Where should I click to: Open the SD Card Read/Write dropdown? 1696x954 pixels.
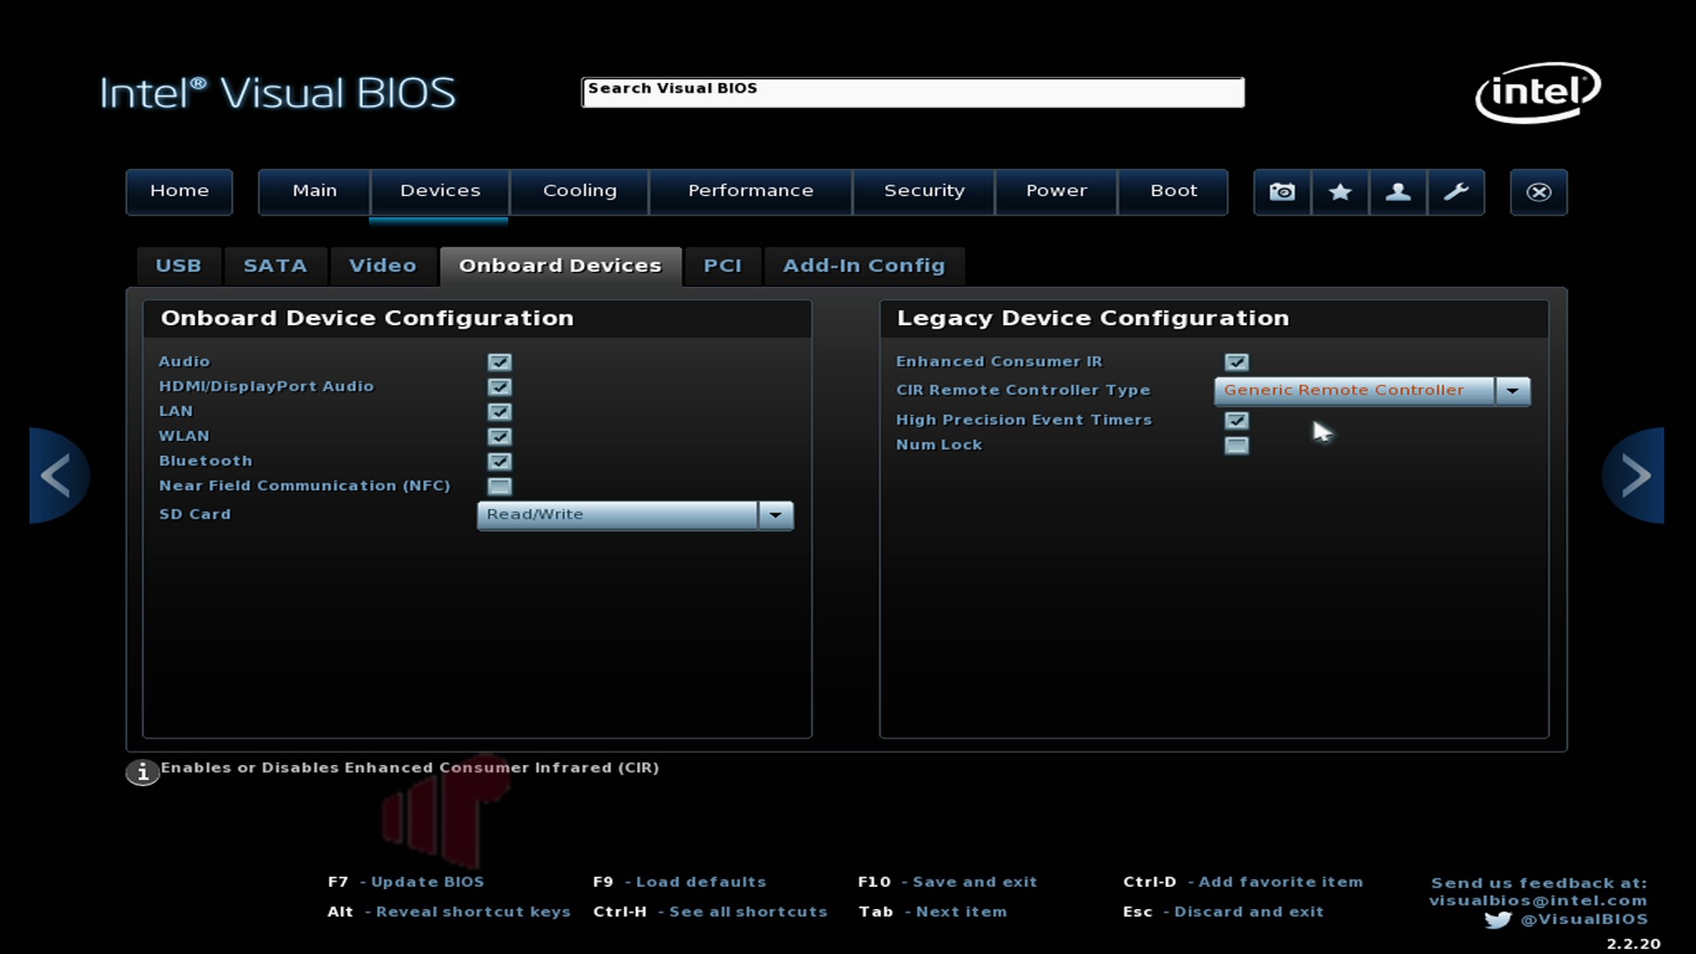point(635,515)
